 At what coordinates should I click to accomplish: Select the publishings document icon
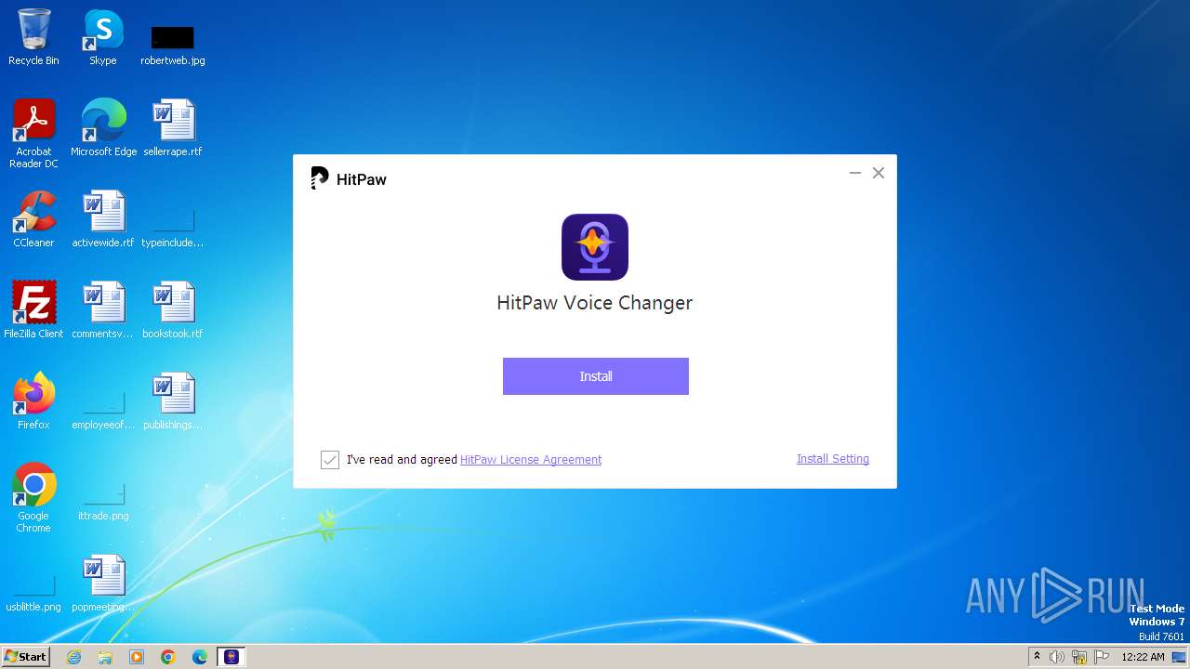coord(173,401)
